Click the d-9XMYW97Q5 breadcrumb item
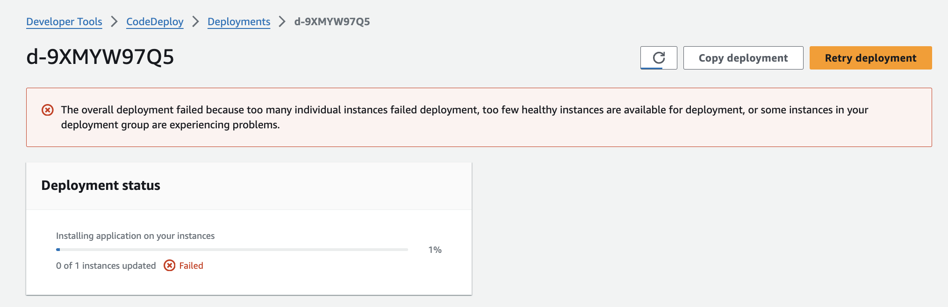The width and height of the screenshot is (948, 307). [332, 21]
